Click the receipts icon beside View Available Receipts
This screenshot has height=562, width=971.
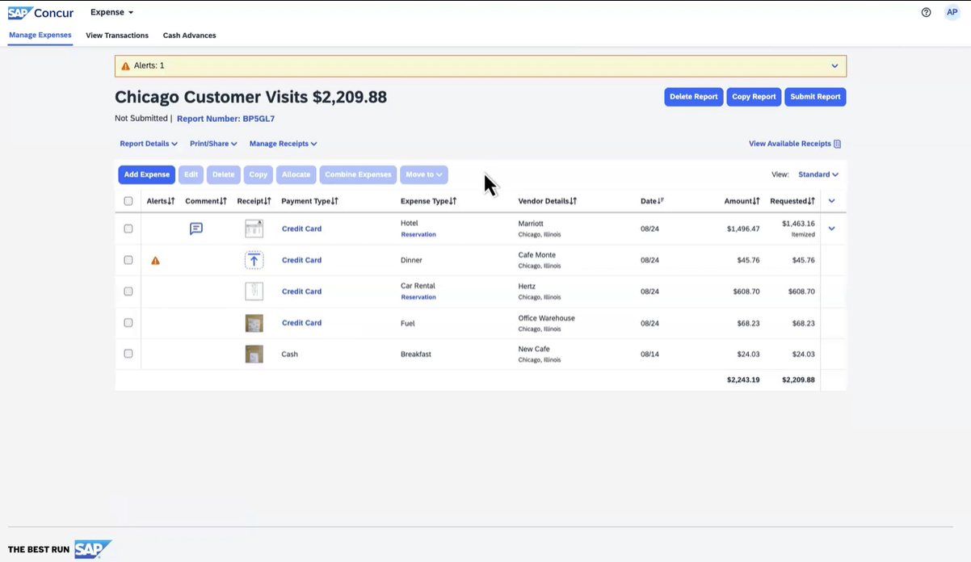pyautogui.click(x=837, y=144)
